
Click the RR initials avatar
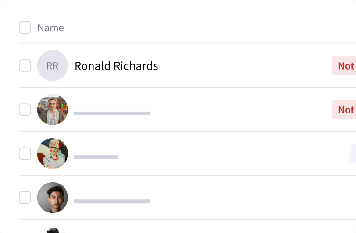(x=52, y=66)
